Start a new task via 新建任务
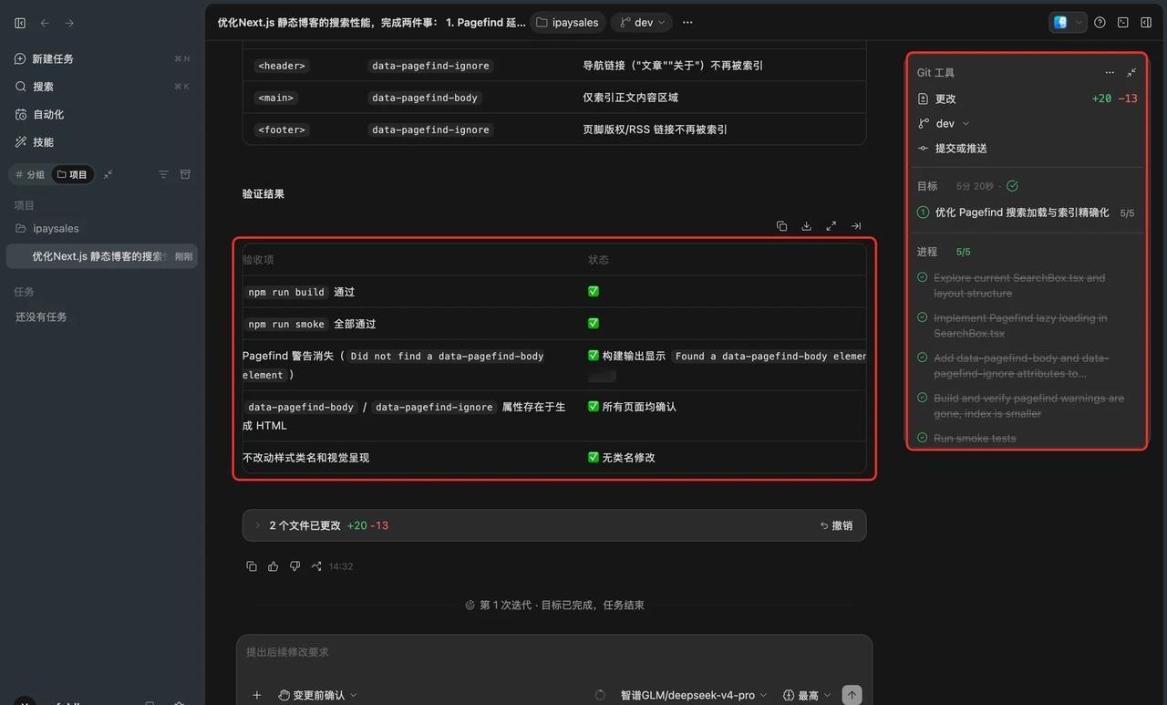1167x705 pixels. coord(102,58)
